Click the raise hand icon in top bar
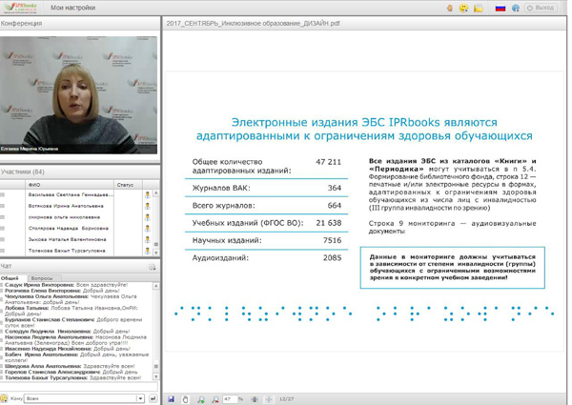This screenshot has width=572, height=405. 450,8
